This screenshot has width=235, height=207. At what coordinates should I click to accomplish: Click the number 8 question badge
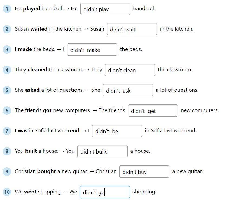point(7,151)
